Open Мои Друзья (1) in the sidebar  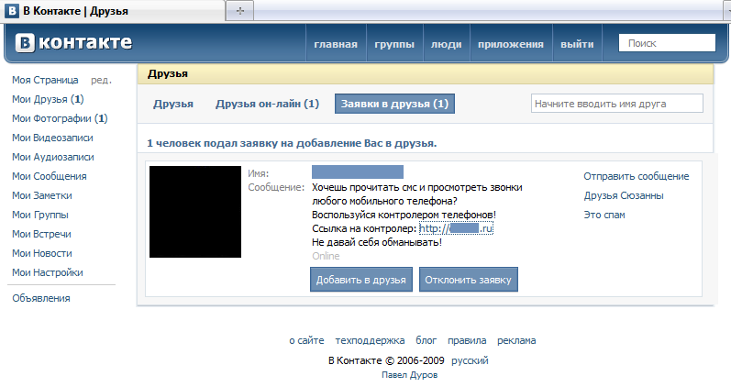48,99
